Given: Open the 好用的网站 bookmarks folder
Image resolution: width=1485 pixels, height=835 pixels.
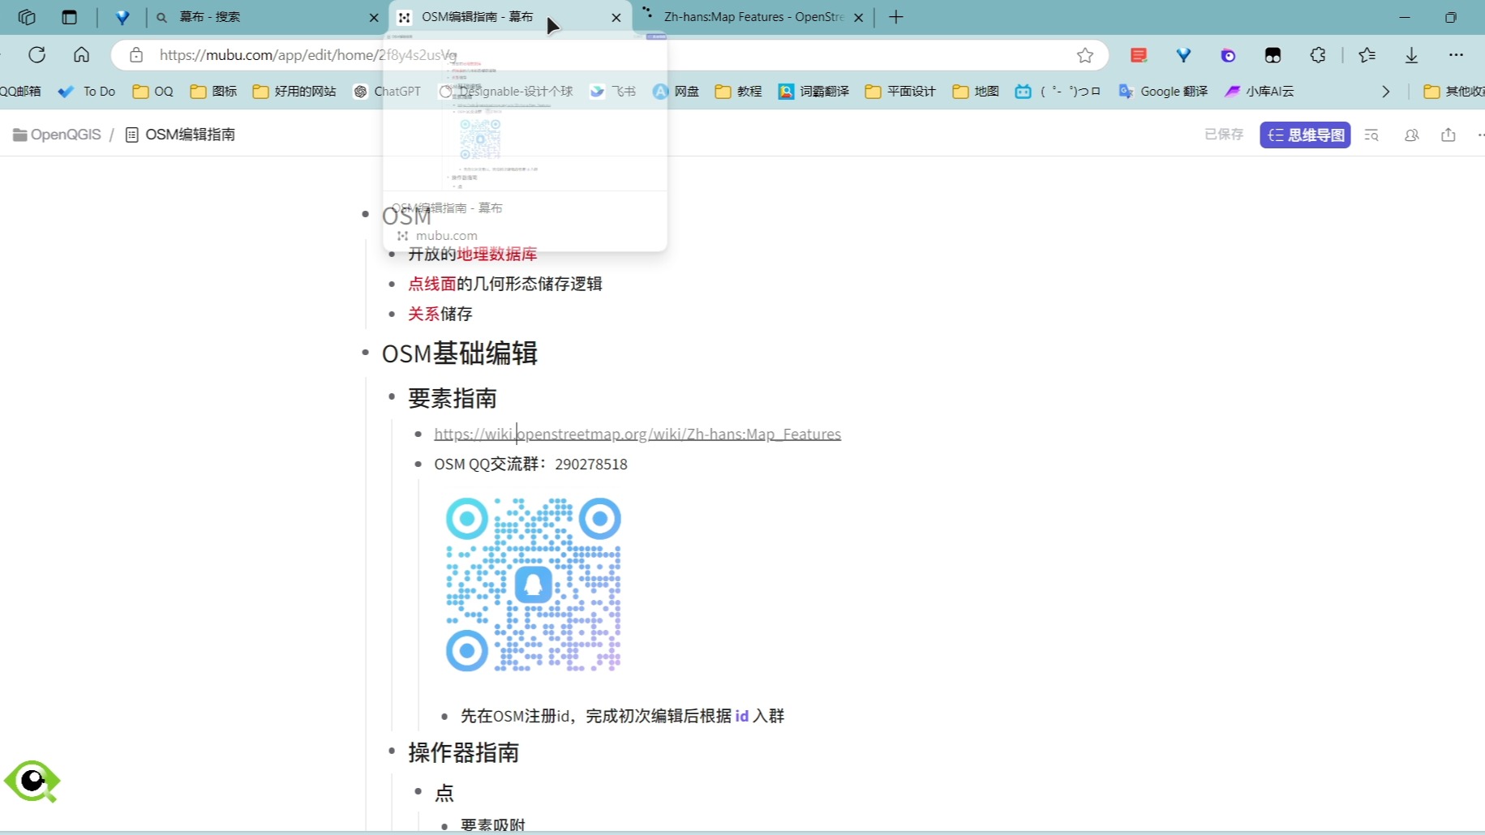Looking at the screenshot, I should 295,92.
